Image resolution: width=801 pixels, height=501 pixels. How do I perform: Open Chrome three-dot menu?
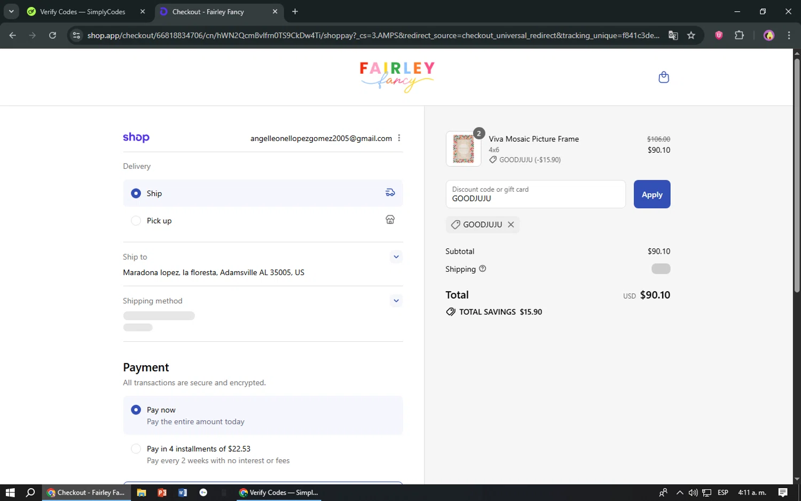click(789, 35)
